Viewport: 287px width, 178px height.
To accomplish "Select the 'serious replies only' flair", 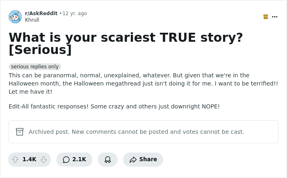I will [x=35, y=67].
